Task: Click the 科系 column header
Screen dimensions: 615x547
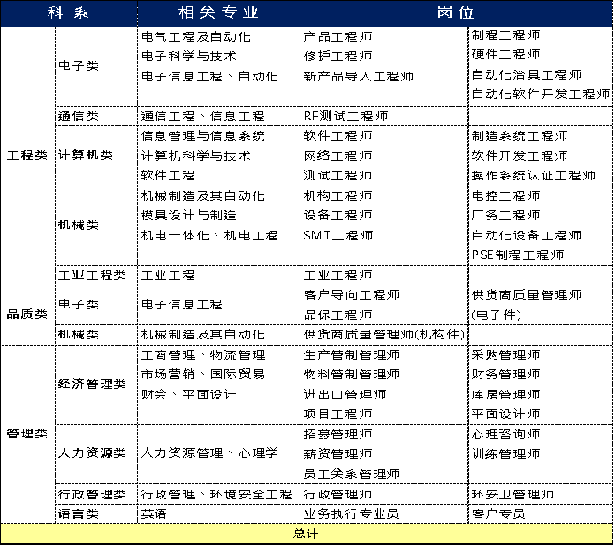Action: (x=69, y=13)
